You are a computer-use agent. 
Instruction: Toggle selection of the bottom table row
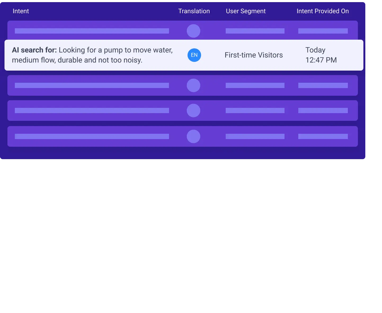(183, 136)
